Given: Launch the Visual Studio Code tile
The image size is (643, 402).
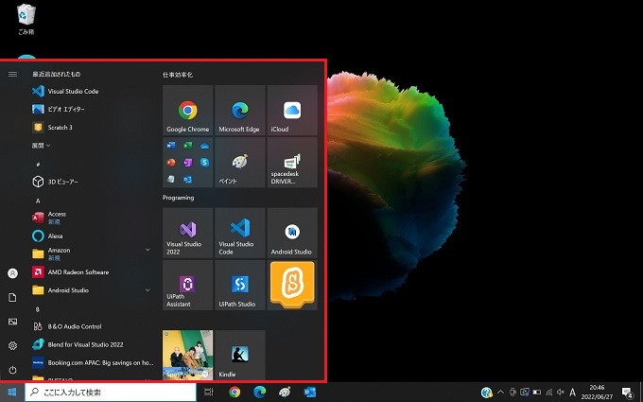Looking at the screenshot, I should pyautogui.click(x=240, y=233).
